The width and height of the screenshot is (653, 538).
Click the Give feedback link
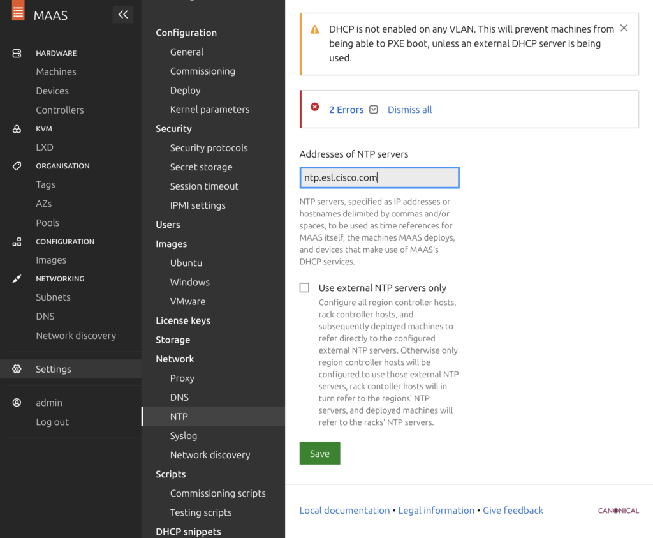coord(513,511)
